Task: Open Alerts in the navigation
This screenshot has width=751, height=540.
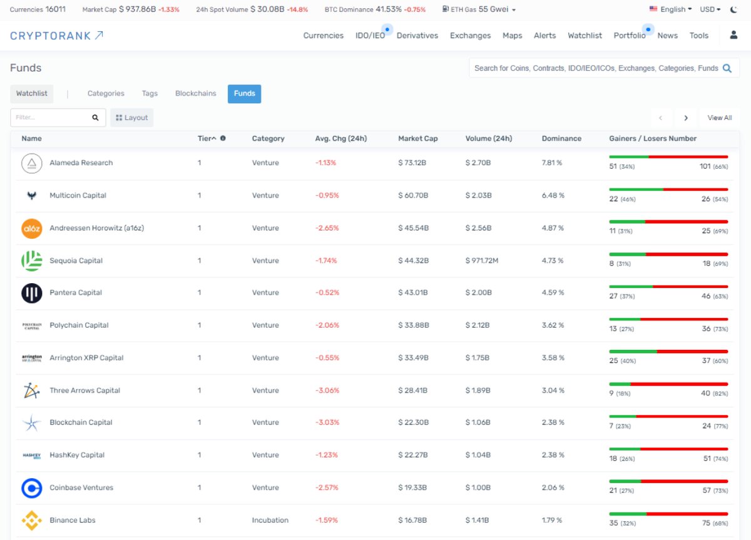Action: [544, 36]
